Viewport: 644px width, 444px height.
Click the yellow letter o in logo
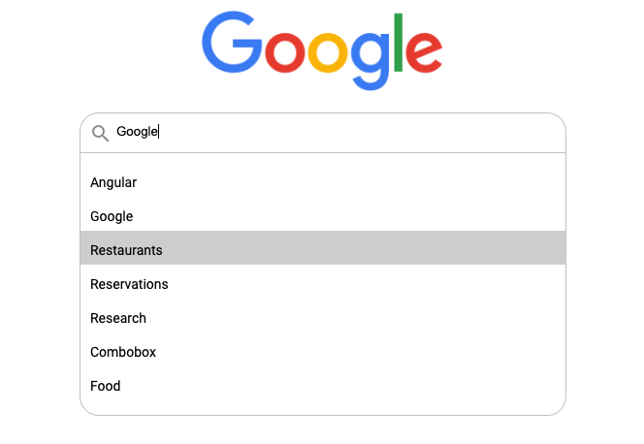coord(328,52)
